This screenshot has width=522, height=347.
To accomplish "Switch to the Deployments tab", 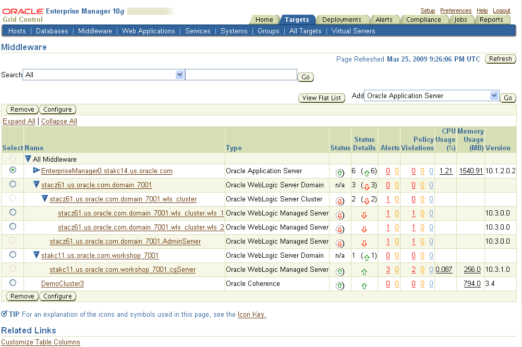I will [x=343, y=19].
